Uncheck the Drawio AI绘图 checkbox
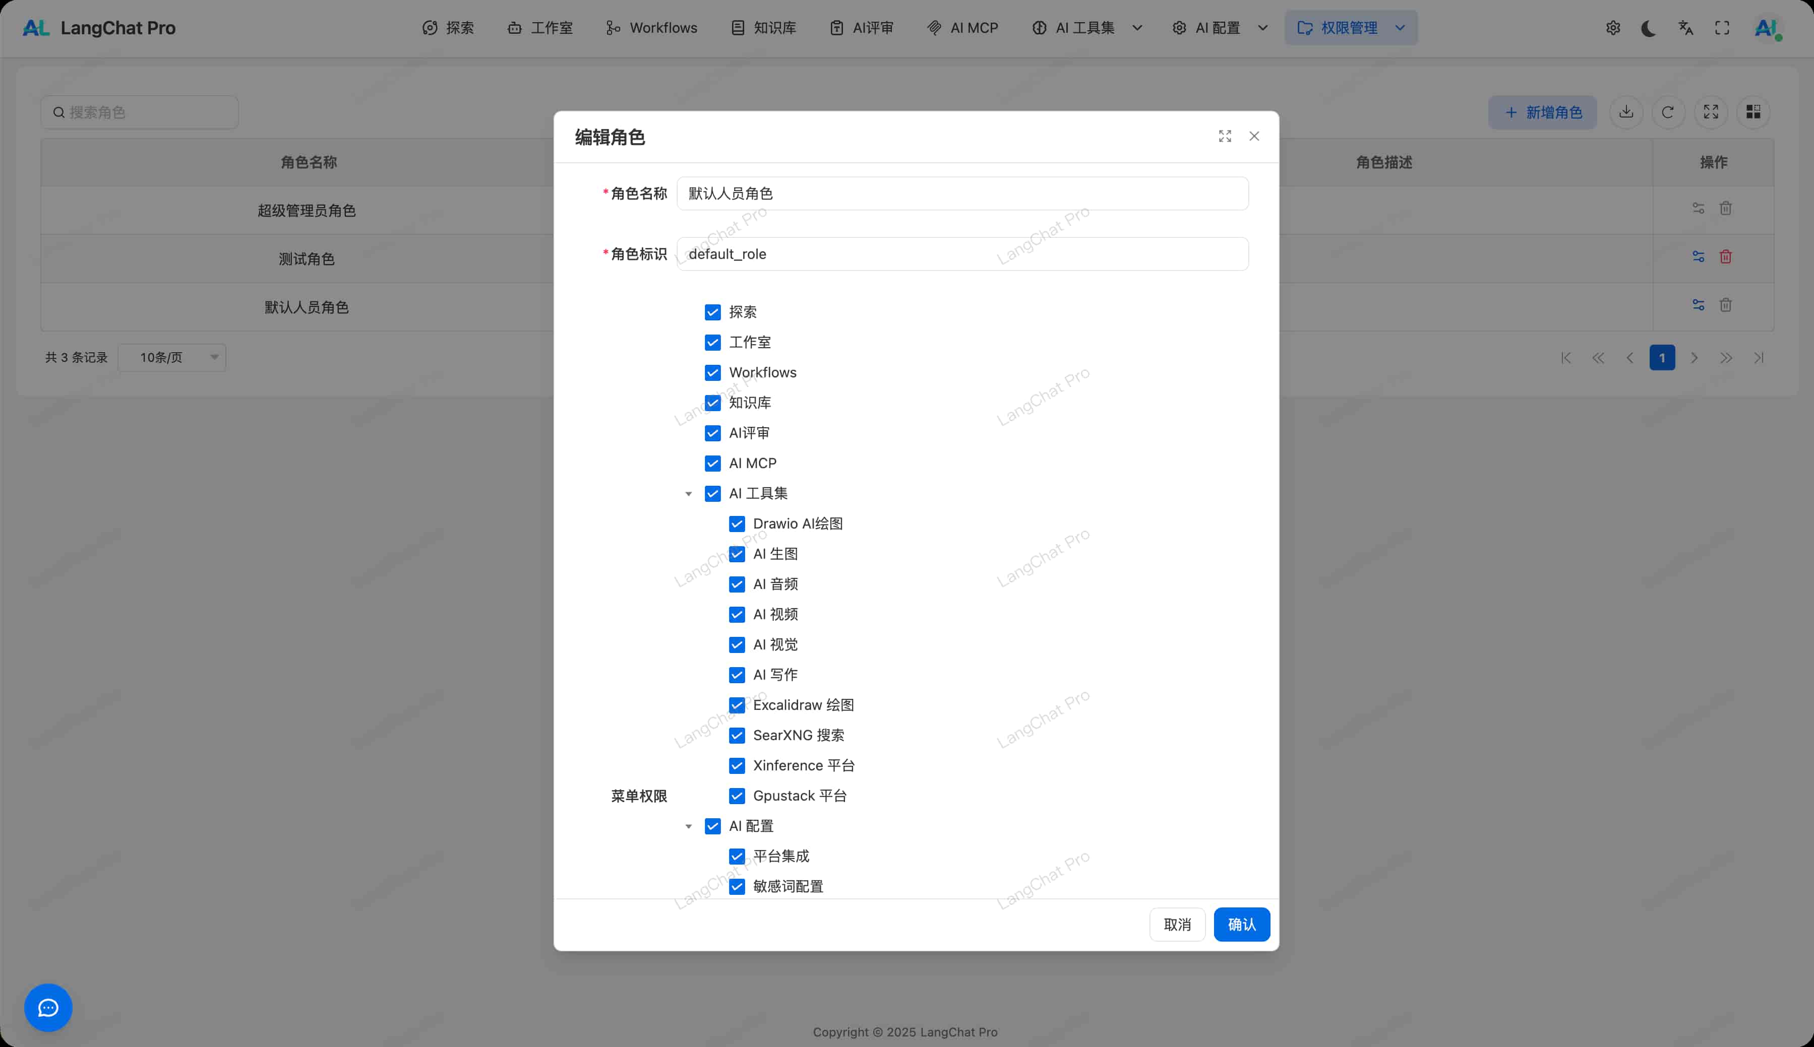1814x1047 pixels. (736, 523)
